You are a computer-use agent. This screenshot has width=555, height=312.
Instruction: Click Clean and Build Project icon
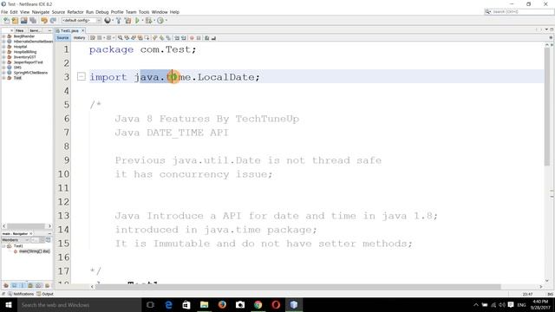(127, 21)
